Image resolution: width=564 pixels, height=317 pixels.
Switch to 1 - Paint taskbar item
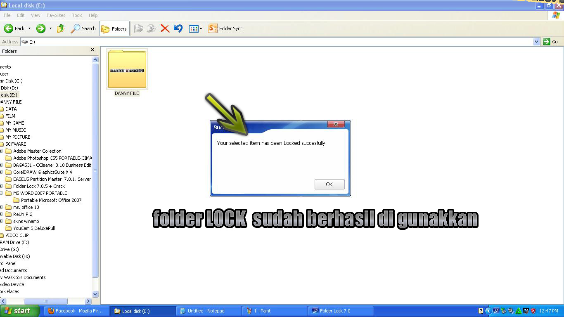point(275,311)
